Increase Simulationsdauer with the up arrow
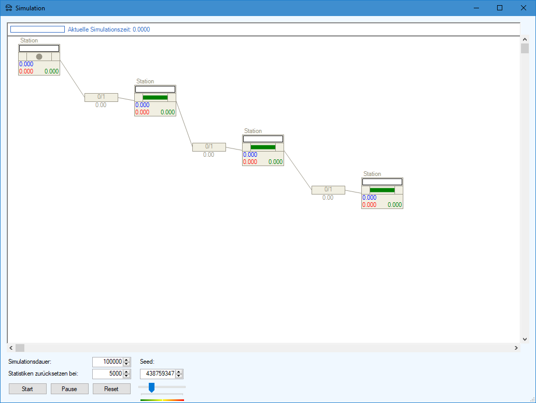The height and width of the screenshot is (403, 536). click(x=126, y=360)
